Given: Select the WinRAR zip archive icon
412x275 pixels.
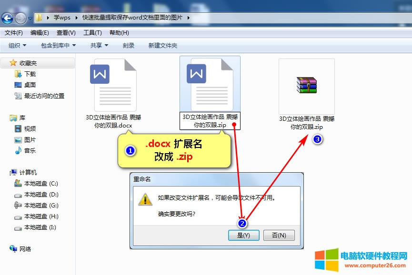Looking at the screenshot, I should click(x=307, y=85).
